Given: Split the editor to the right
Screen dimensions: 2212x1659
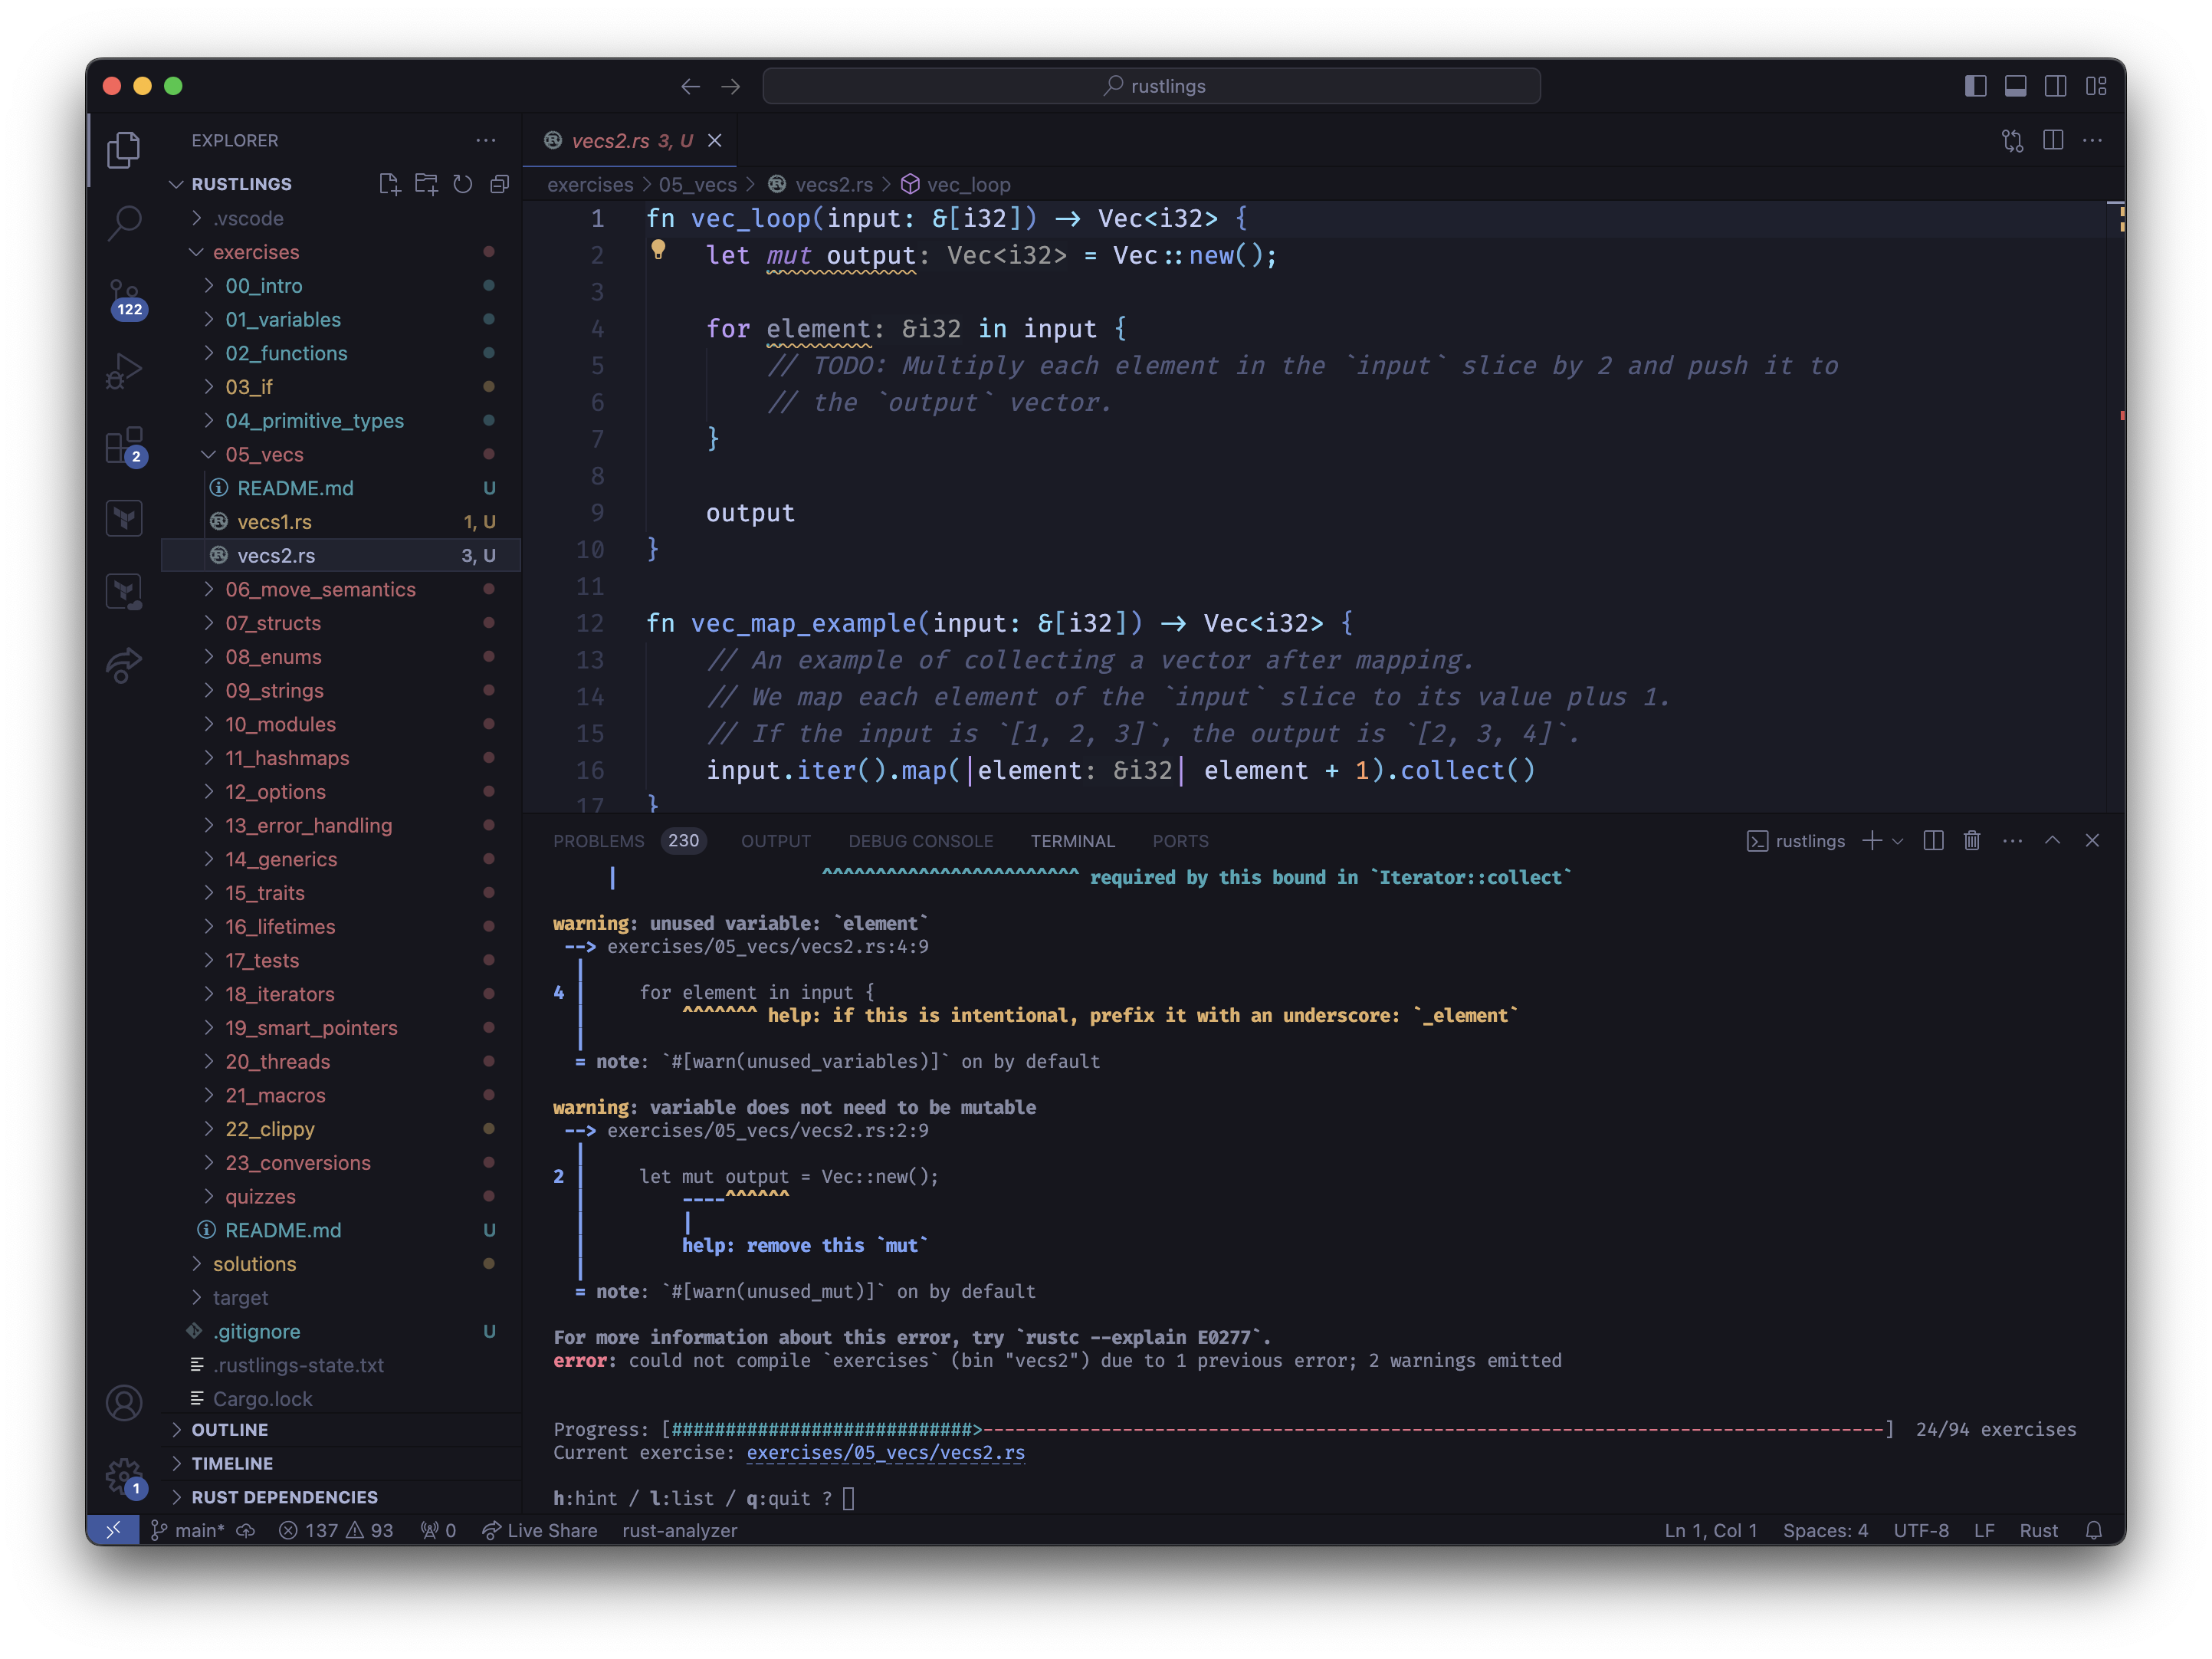Looking at the screenshot, I should coord(2053,141).
